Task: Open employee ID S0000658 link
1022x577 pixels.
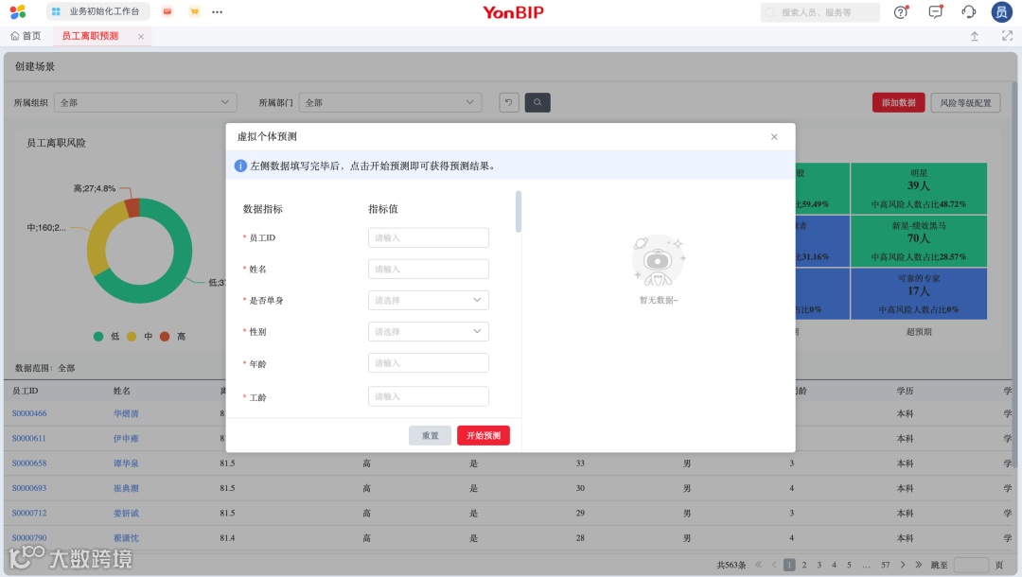Action: 29,463
